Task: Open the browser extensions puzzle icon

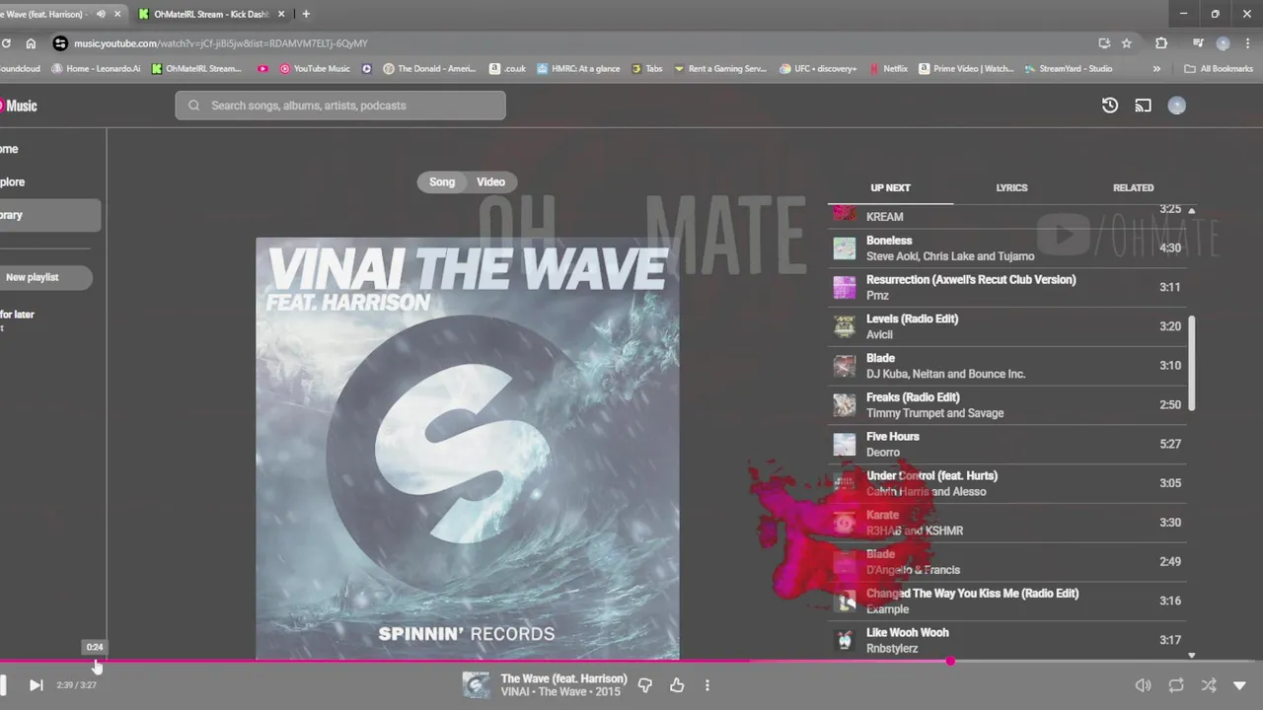Action: pyautogui.click(x=1161, y=43)
